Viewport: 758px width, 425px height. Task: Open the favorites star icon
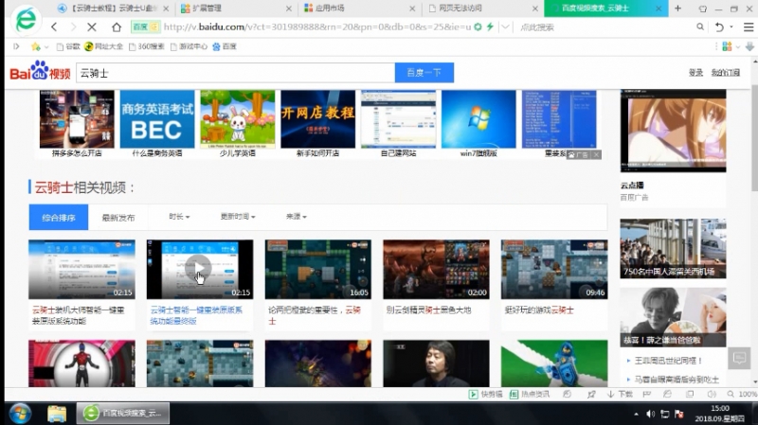(36, 46)
